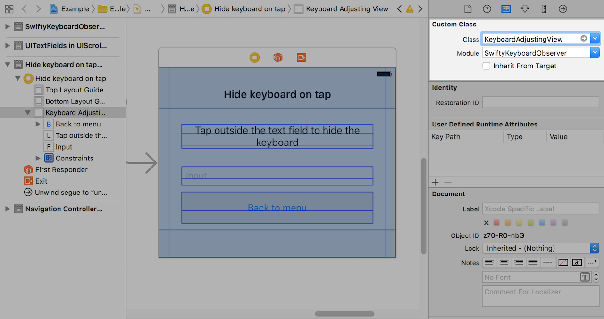Viewport: 604px width, 319px height.
Task: Open the related items grid menu
Action: pos(9,9)
